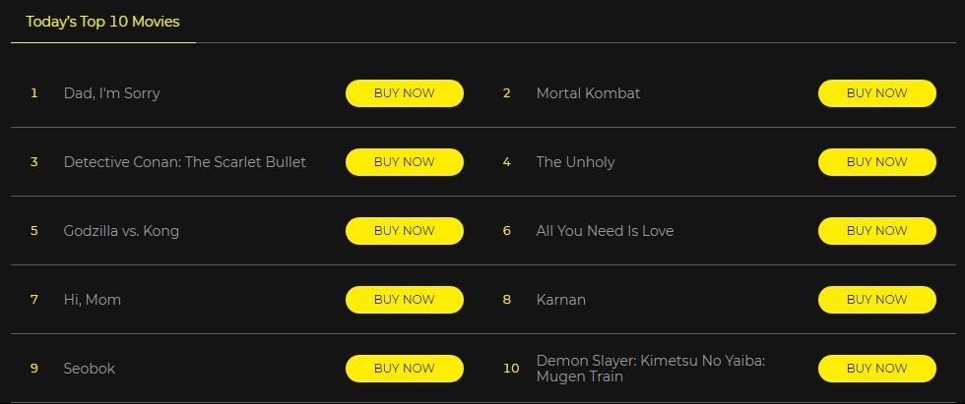965x404 pixels.
Task: Click The Unholy movie title
Action: (575, 162)
